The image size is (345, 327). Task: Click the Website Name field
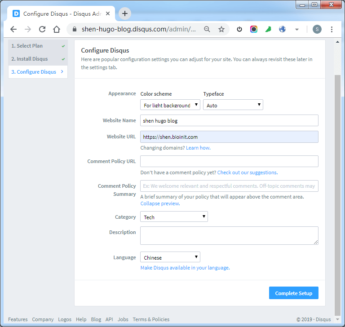229,120
